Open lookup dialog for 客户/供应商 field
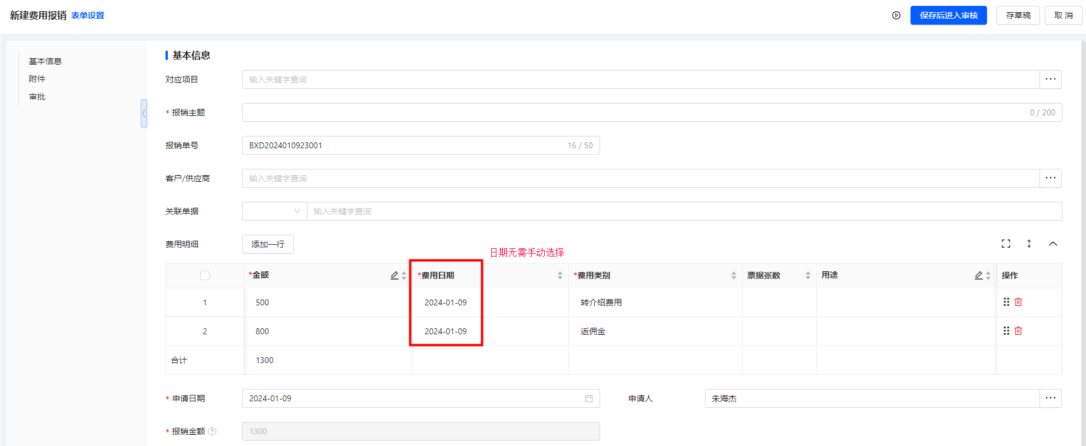The image size is (1086, 446). [x=1051, y=178]
